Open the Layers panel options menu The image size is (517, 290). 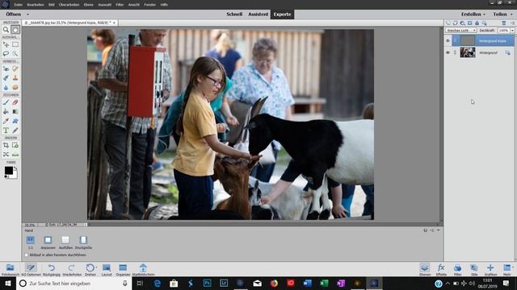(513, 23)
